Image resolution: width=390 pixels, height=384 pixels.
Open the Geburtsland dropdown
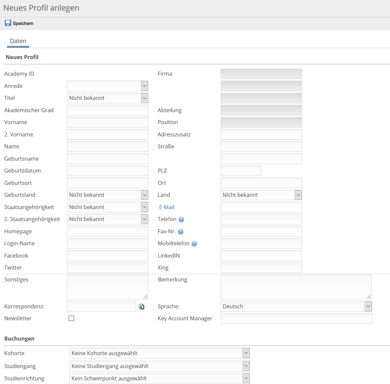pos(108,195)
